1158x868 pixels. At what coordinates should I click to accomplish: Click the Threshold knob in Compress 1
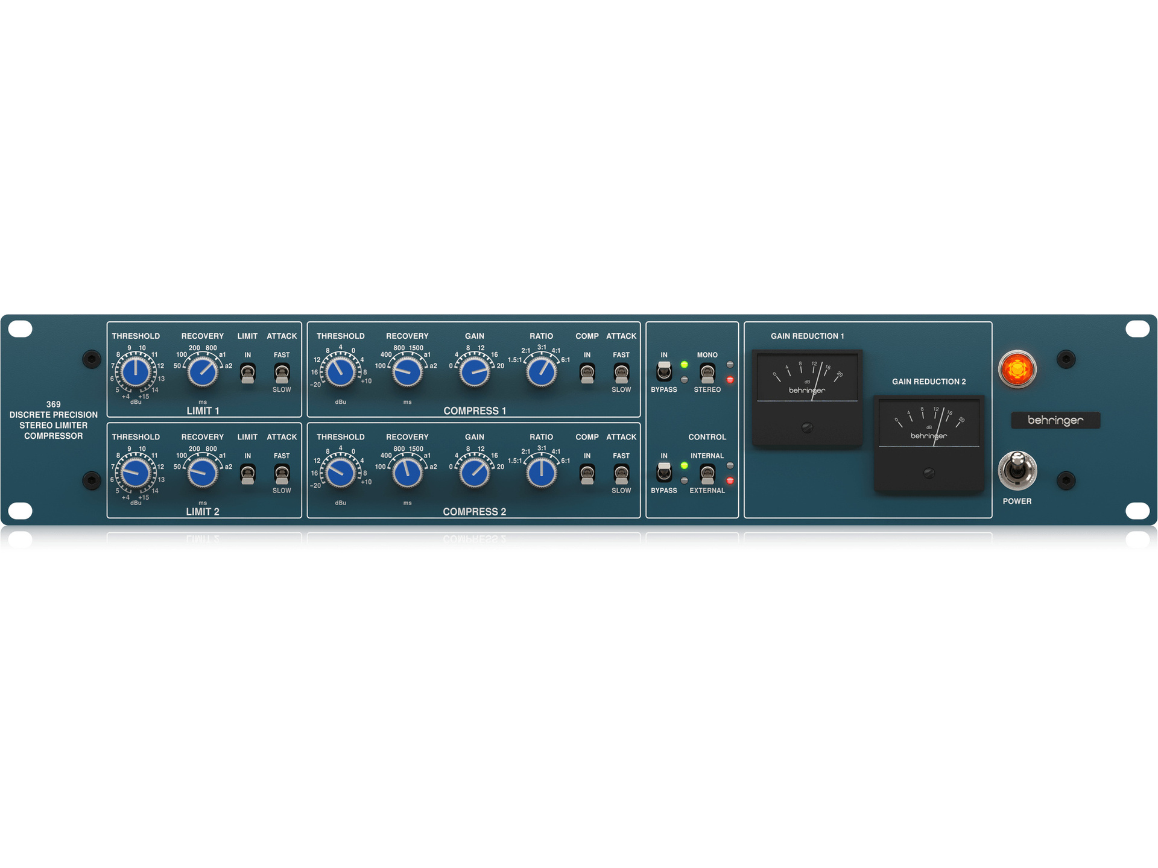(341, 372)
